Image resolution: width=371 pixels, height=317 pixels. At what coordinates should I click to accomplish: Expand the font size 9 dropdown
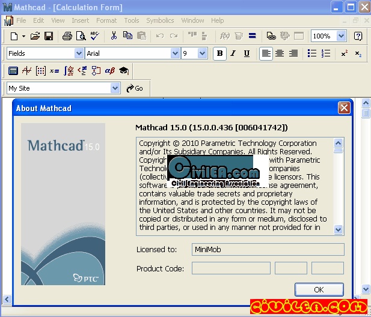tap(202, 53)
